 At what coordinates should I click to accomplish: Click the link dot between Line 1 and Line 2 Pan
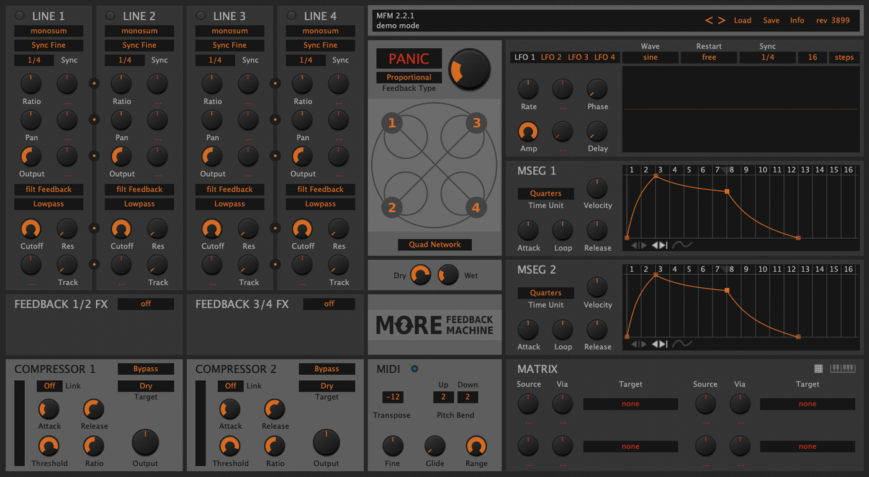pyautogui.click(x=94, y=119)
